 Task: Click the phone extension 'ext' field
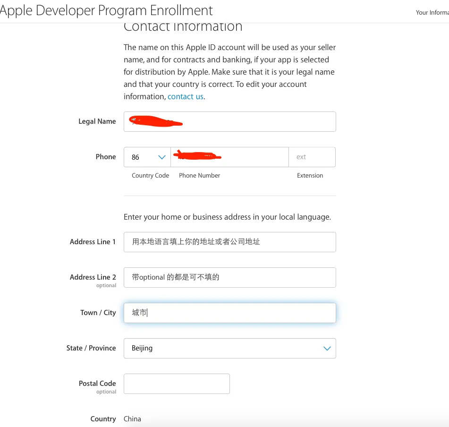point(312,157)
